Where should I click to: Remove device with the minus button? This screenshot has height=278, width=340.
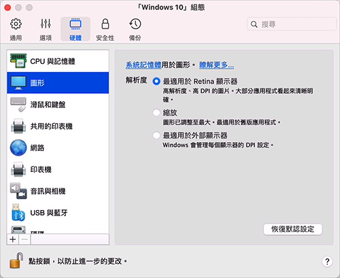pos(24,239)
